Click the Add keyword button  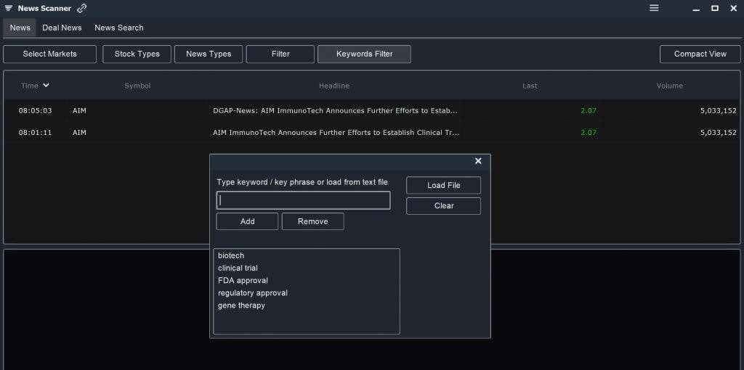click(247, 221)
